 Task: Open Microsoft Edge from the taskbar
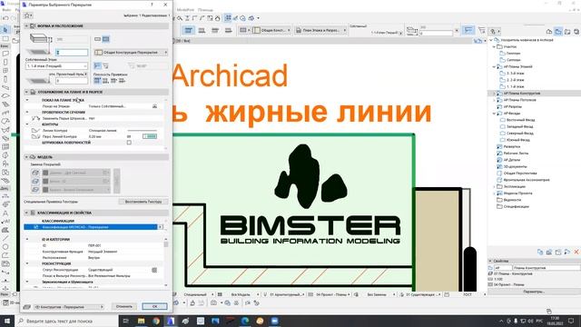pos(245,321)
